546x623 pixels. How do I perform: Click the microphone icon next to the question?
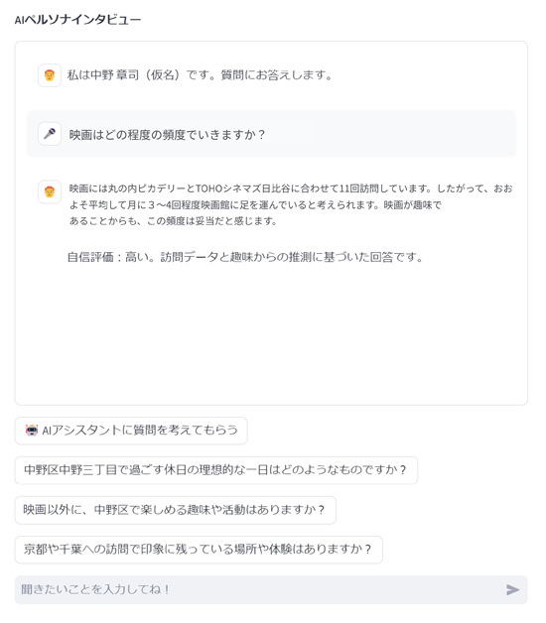(x=50, y=134)
